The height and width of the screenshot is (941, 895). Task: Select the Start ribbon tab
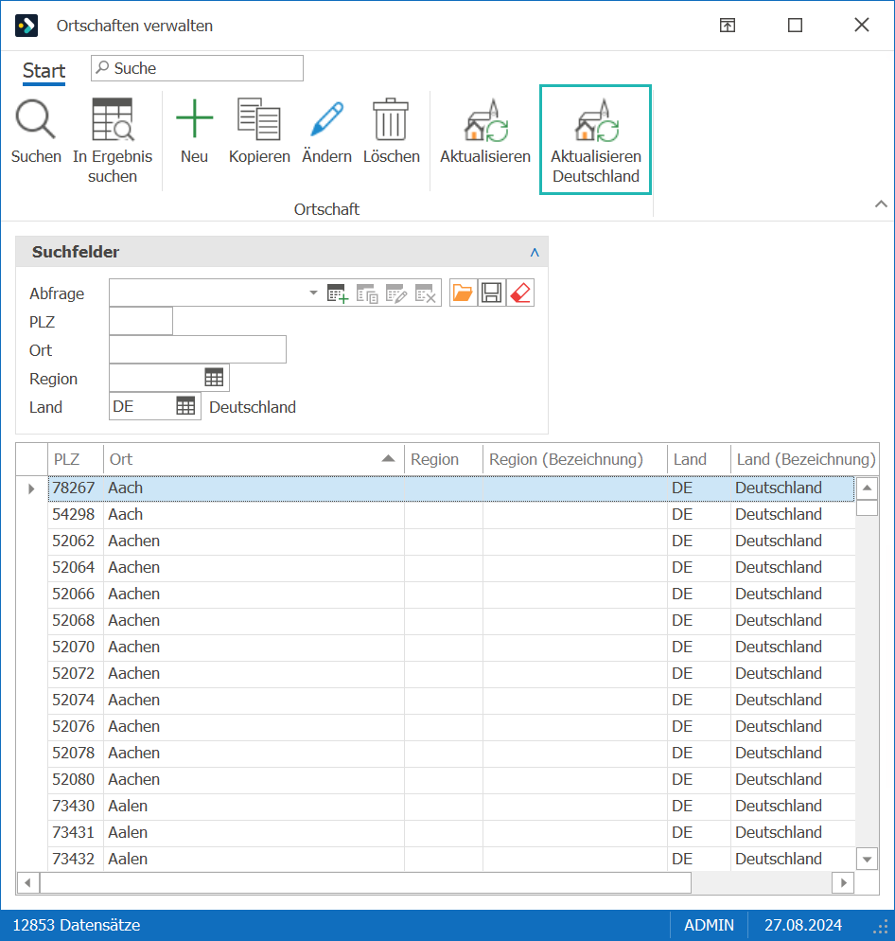click(x=44, y=71)
